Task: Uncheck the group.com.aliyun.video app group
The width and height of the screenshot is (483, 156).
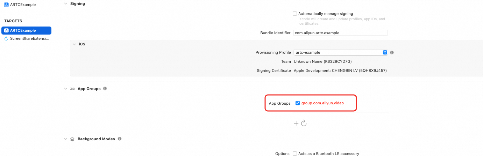Action: tap(298, 103)
